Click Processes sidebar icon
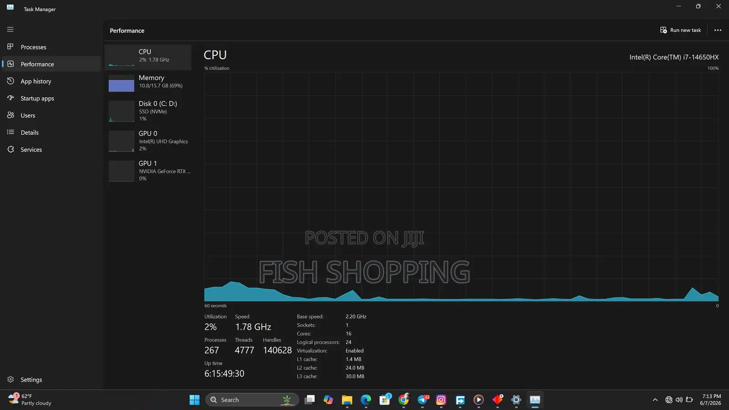Screen dimensions: 729x410 [10, 46]
